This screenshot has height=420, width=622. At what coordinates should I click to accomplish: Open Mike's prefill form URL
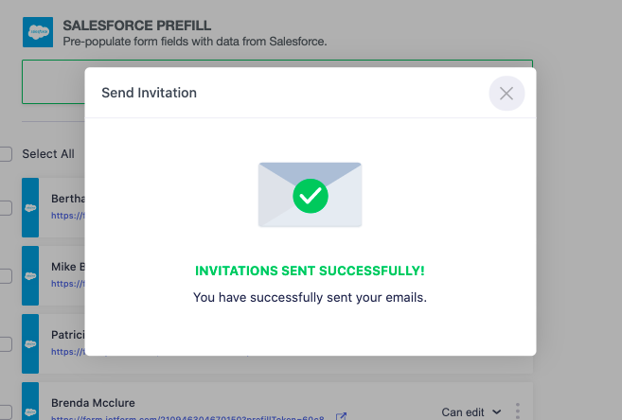67,283
